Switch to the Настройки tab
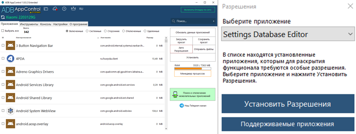 [60, 24]
